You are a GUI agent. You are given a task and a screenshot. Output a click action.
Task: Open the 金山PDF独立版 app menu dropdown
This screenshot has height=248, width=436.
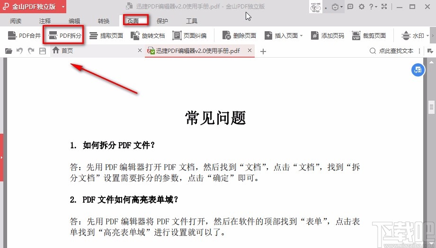pyautogui.click(x=63, y=7)
